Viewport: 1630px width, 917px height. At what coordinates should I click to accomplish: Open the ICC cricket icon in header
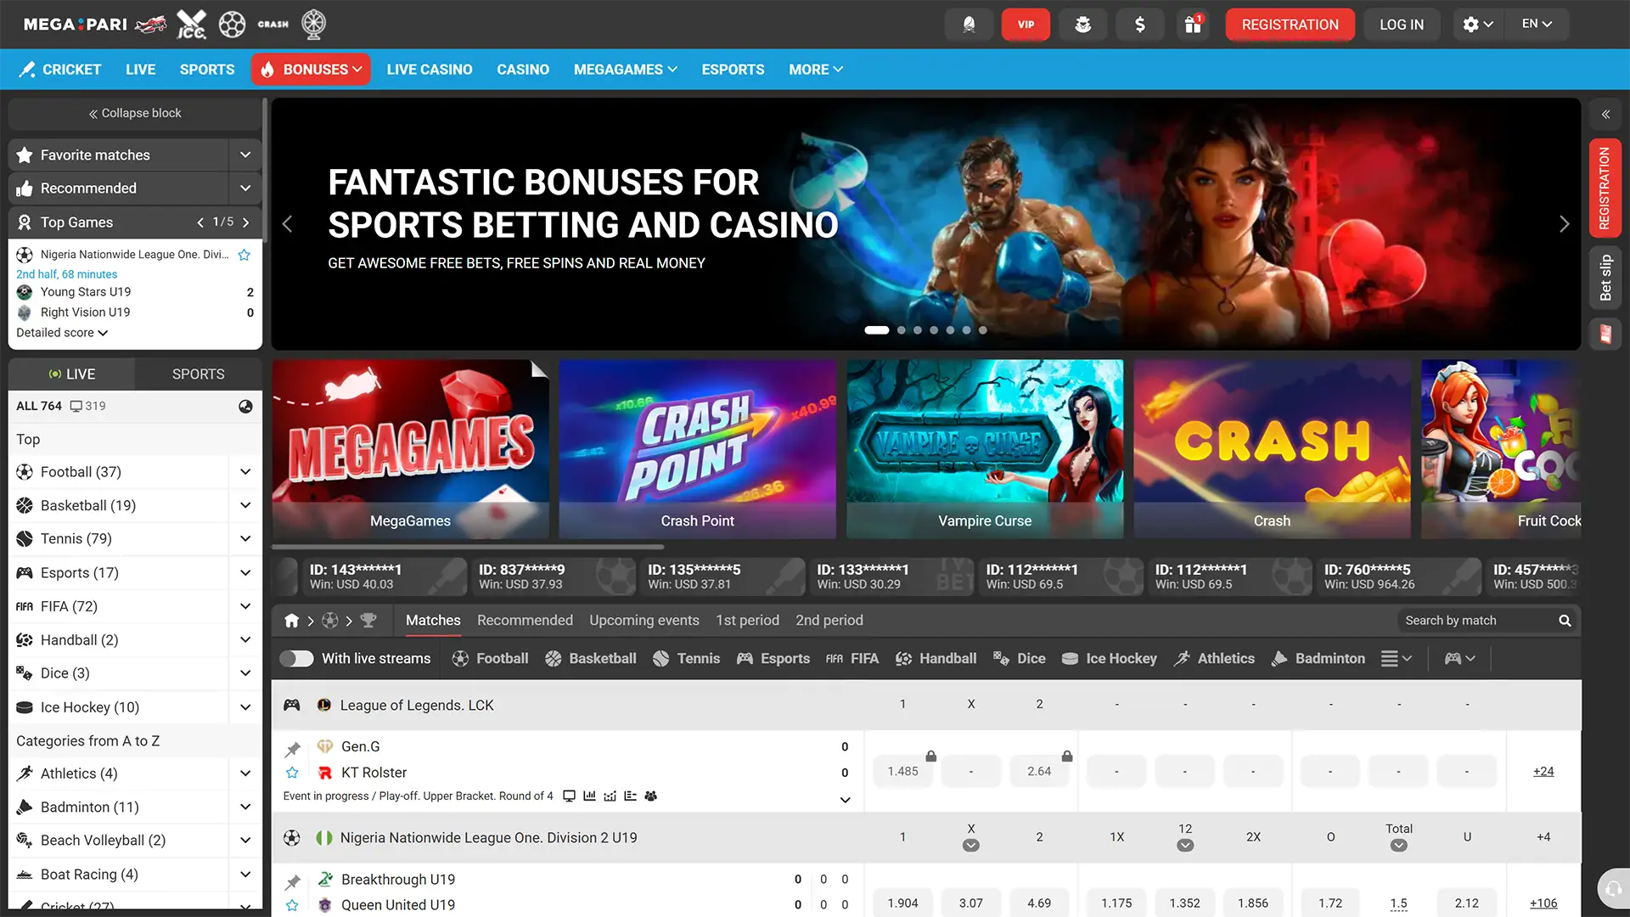pos(191,25)
